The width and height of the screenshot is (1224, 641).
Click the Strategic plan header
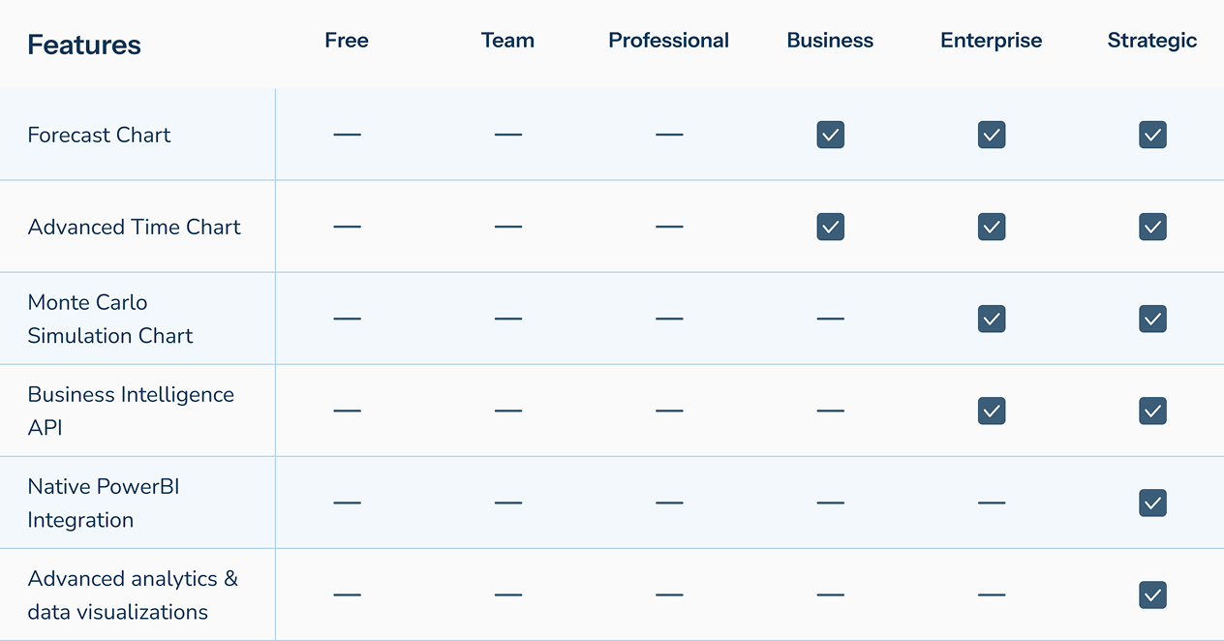pos(1152,41)
